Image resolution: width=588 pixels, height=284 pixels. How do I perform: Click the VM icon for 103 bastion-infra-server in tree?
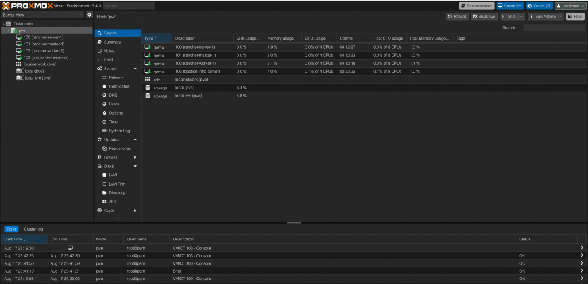tap(19, 58)
